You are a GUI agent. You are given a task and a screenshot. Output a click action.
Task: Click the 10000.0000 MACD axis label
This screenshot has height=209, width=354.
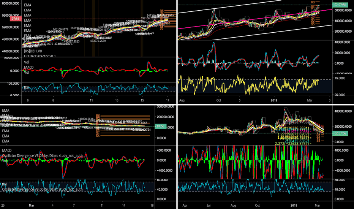click(x=11, y=58)
